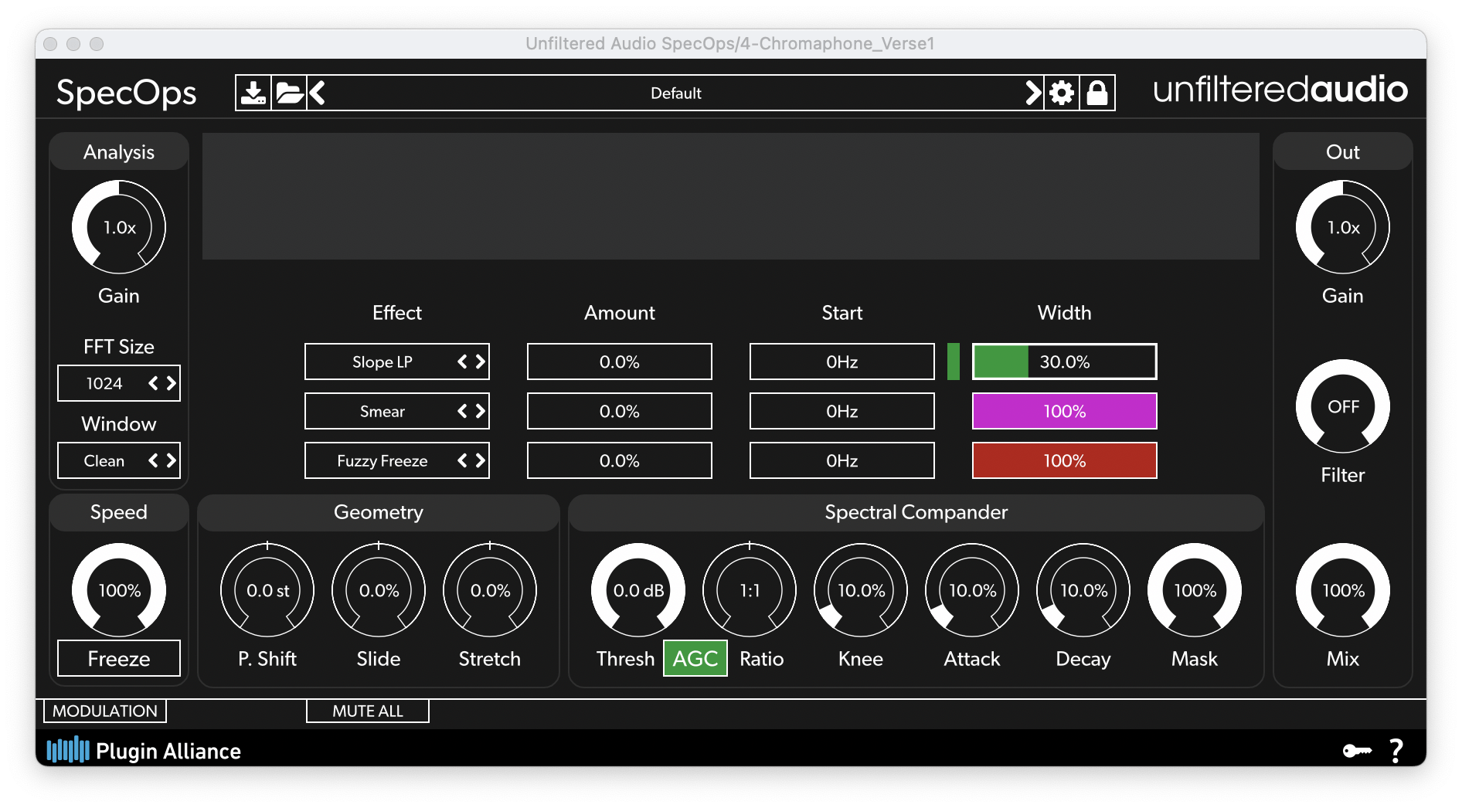1462x808 pixels.
Task: Toggle the green enable indicator for Slope LP
Action: (954, 362)
